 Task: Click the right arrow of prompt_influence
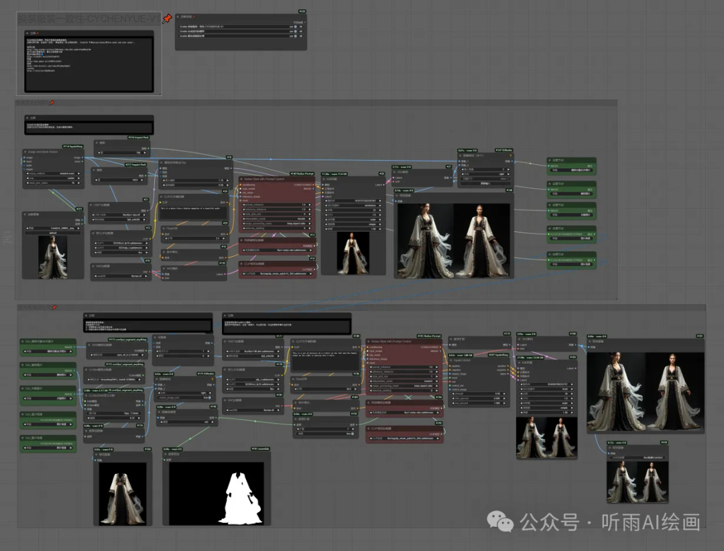click(309, 204)
